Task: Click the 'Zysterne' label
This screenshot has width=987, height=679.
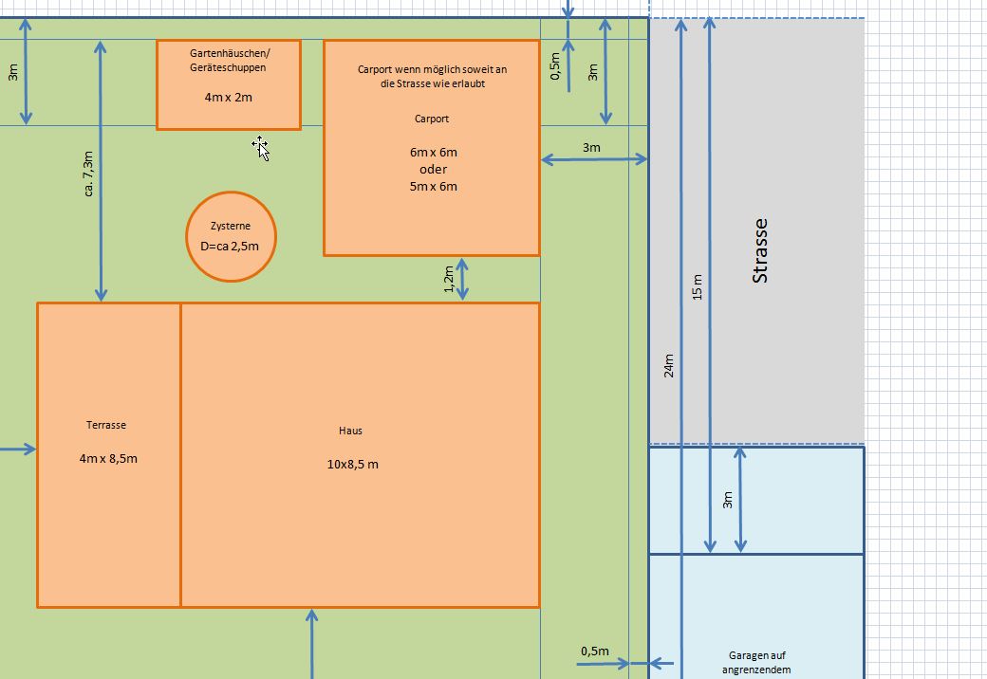Action: point(231,226)
